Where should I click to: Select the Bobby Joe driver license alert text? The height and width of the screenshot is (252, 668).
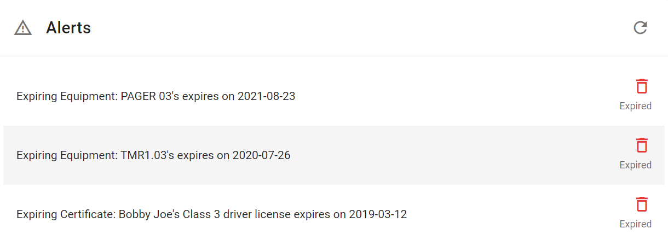pos(211,215)
